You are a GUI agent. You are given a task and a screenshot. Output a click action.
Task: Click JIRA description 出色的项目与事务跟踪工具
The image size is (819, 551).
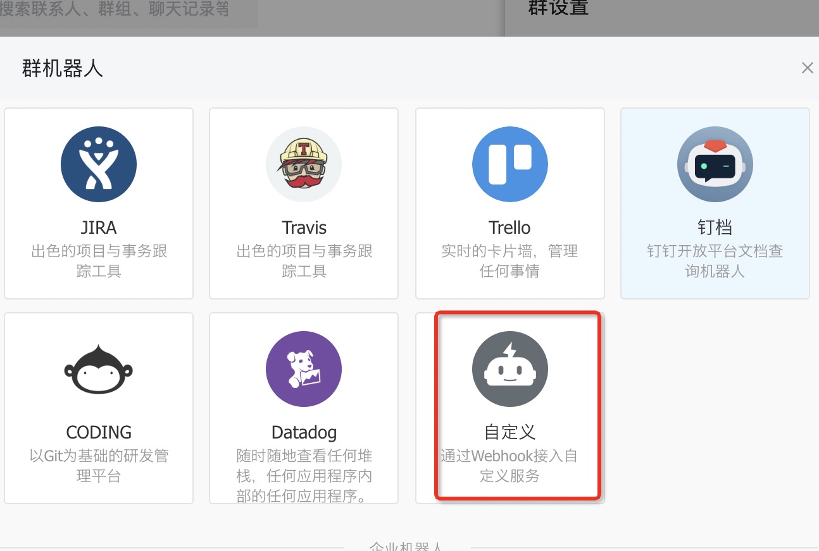(99, 262)
